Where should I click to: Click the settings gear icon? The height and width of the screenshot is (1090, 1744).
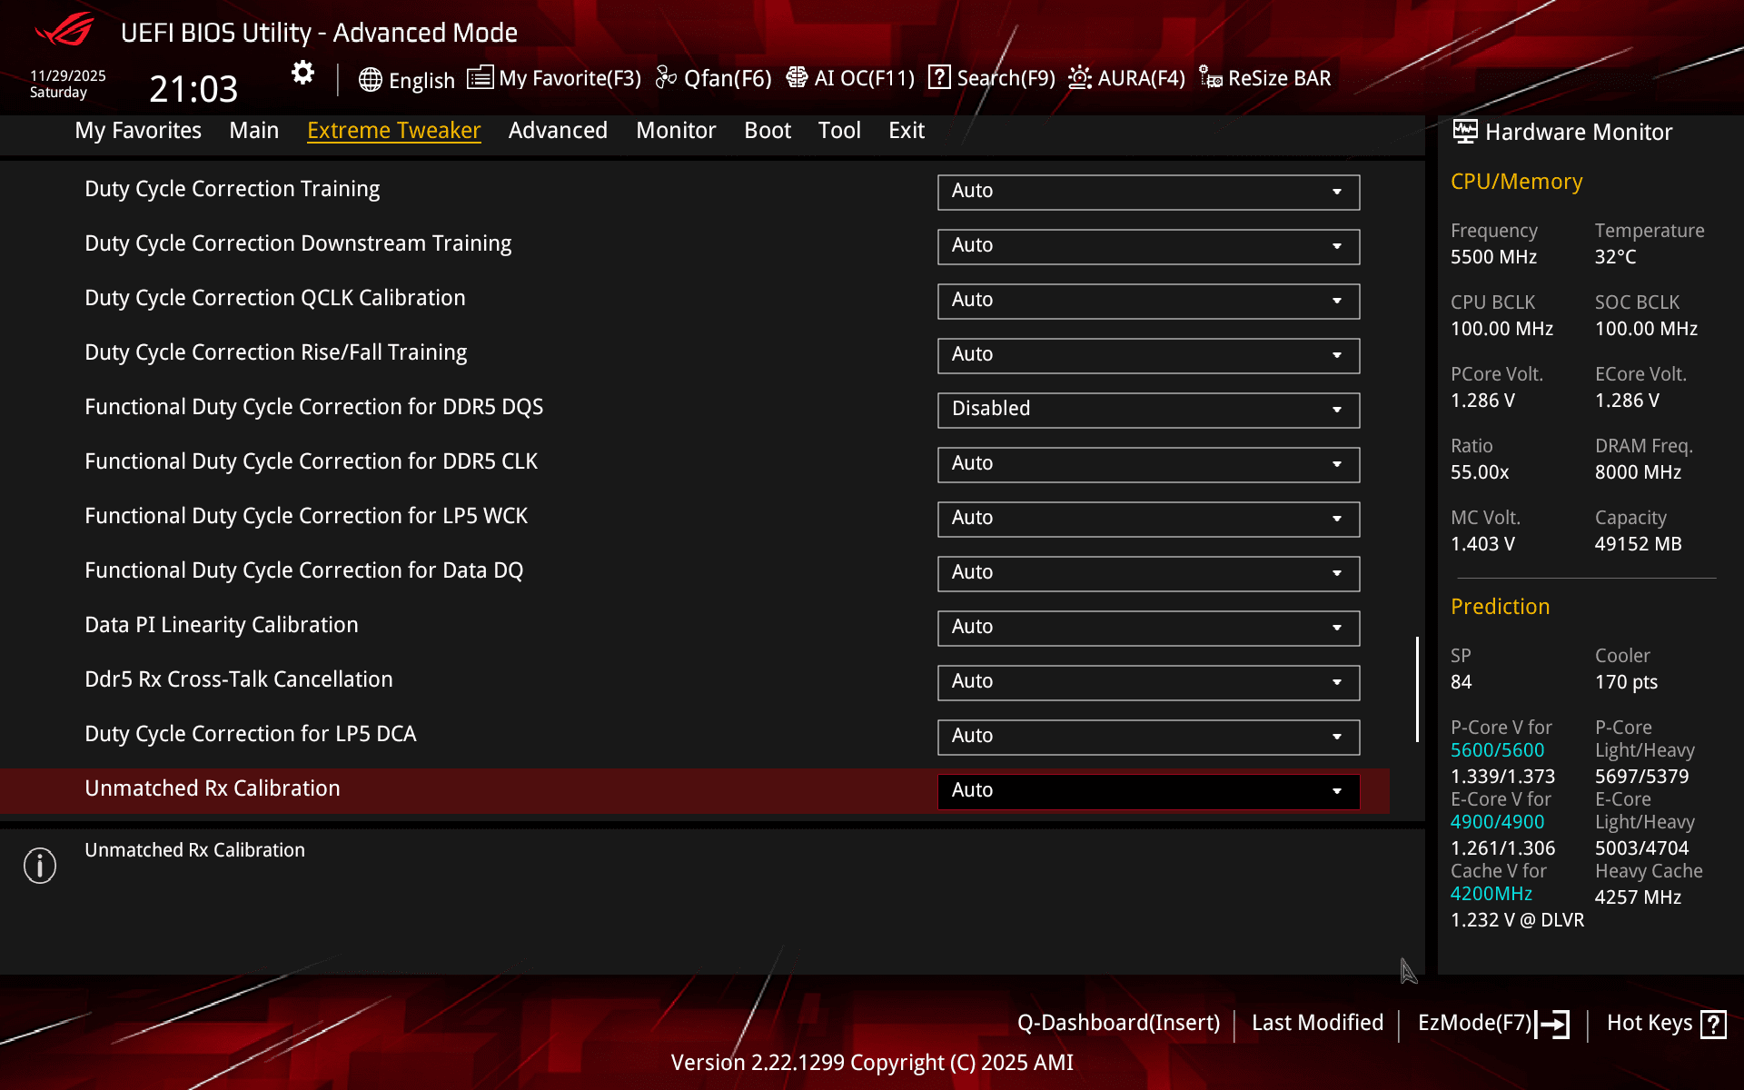pyautogui.click(x=302, y=73)
